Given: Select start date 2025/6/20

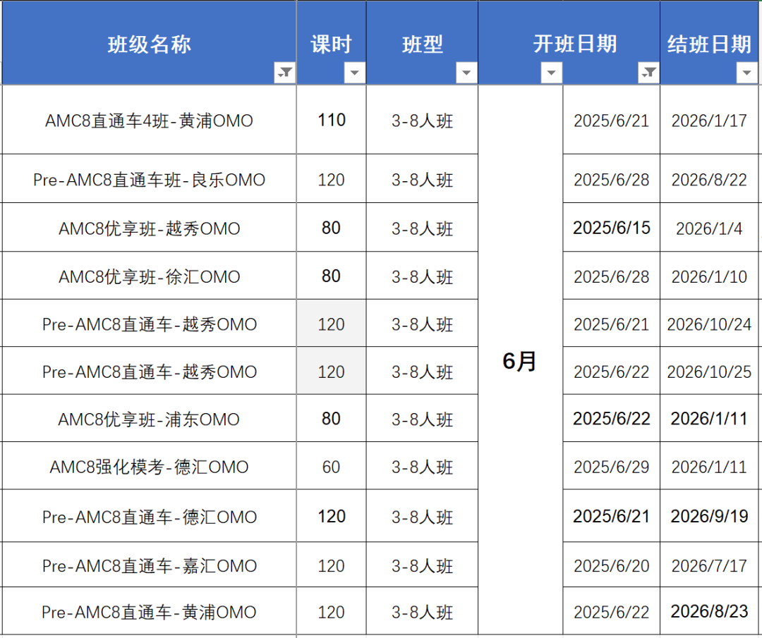Looking at the screenshot, I should 611,565.
